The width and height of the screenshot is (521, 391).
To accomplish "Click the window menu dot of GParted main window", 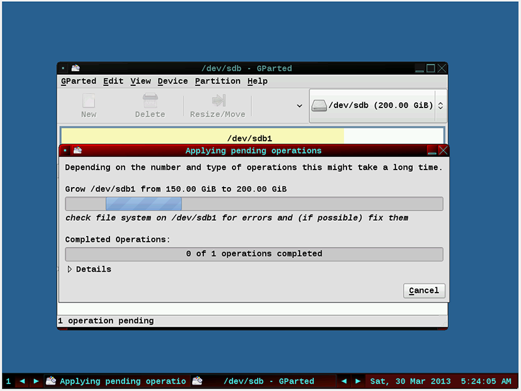I will [x=63, y=68].
